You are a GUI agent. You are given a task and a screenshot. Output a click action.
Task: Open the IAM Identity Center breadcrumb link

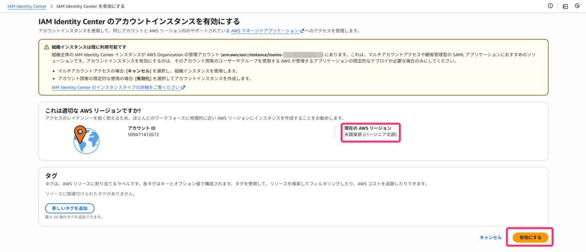click(27, 6)
